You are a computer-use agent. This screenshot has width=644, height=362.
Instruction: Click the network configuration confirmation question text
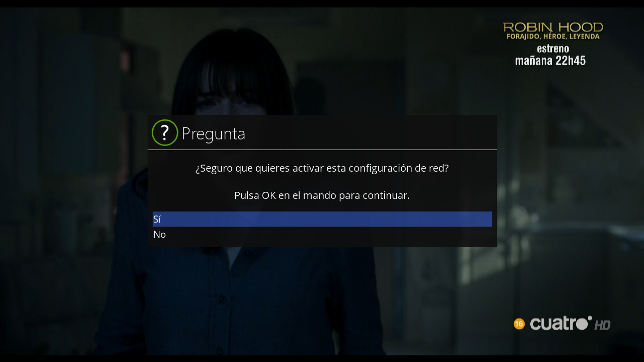coord(322,168)
